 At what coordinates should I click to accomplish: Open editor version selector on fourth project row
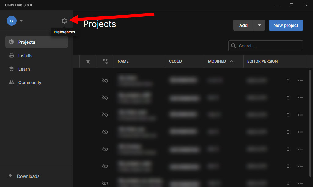click(x=288, y=132)
